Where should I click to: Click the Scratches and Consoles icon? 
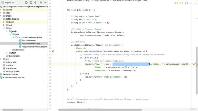click(x=1, y=77)
